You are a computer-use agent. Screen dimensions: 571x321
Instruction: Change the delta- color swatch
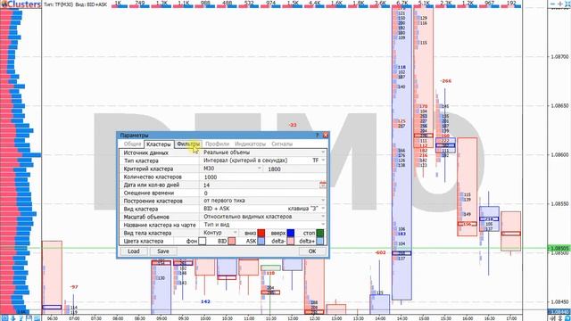[x=291, y=241]
